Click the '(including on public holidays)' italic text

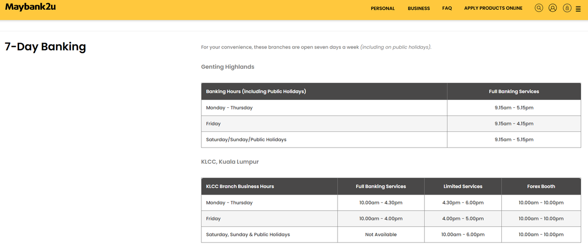[x=395, y=47]
